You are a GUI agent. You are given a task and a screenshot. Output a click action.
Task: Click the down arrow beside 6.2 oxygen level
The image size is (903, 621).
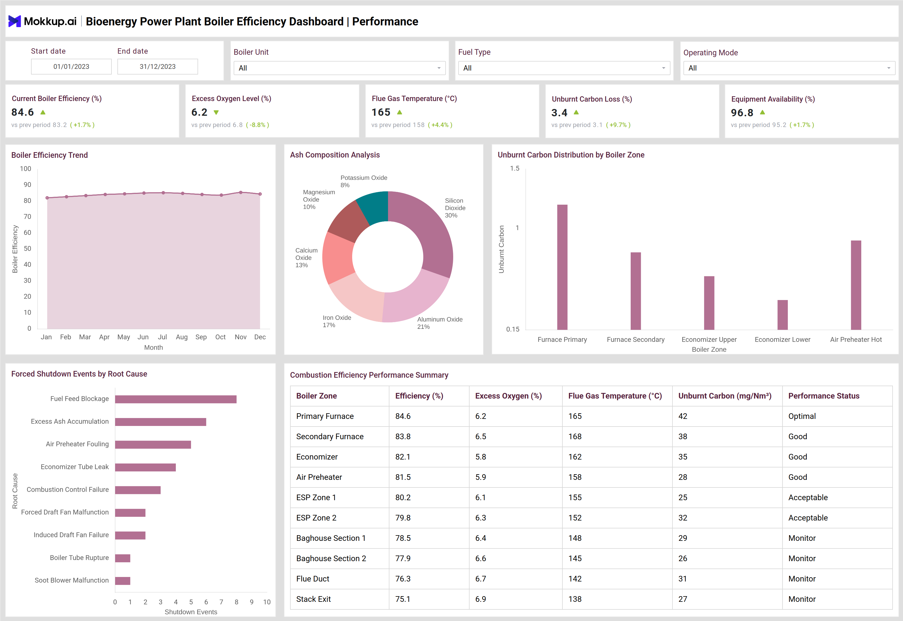point(216,112)
